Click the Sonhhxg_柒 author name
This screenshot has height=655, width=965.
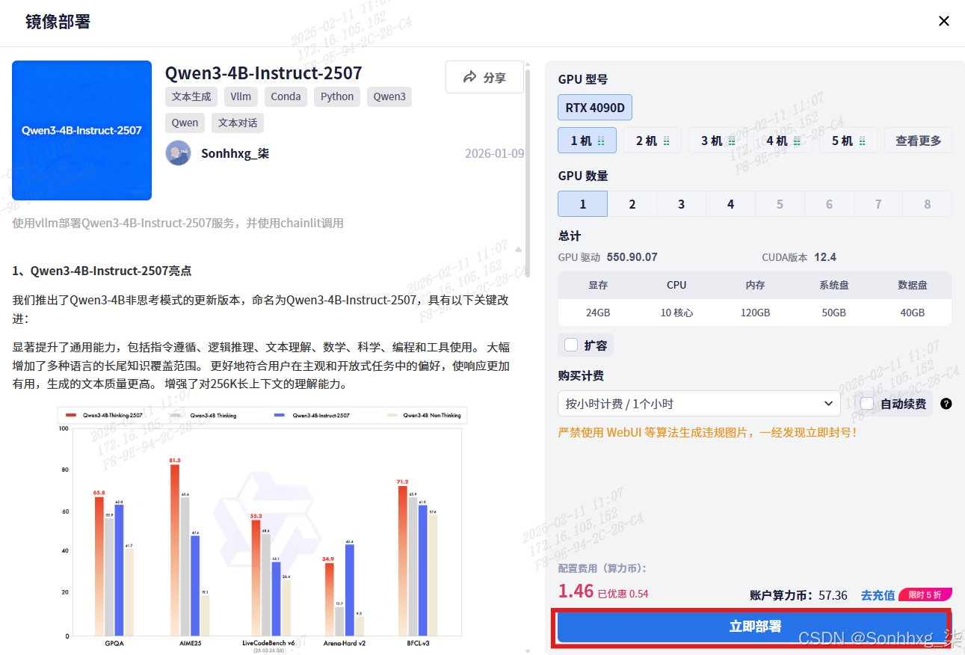pyautogui.click(x=235, y=153)
